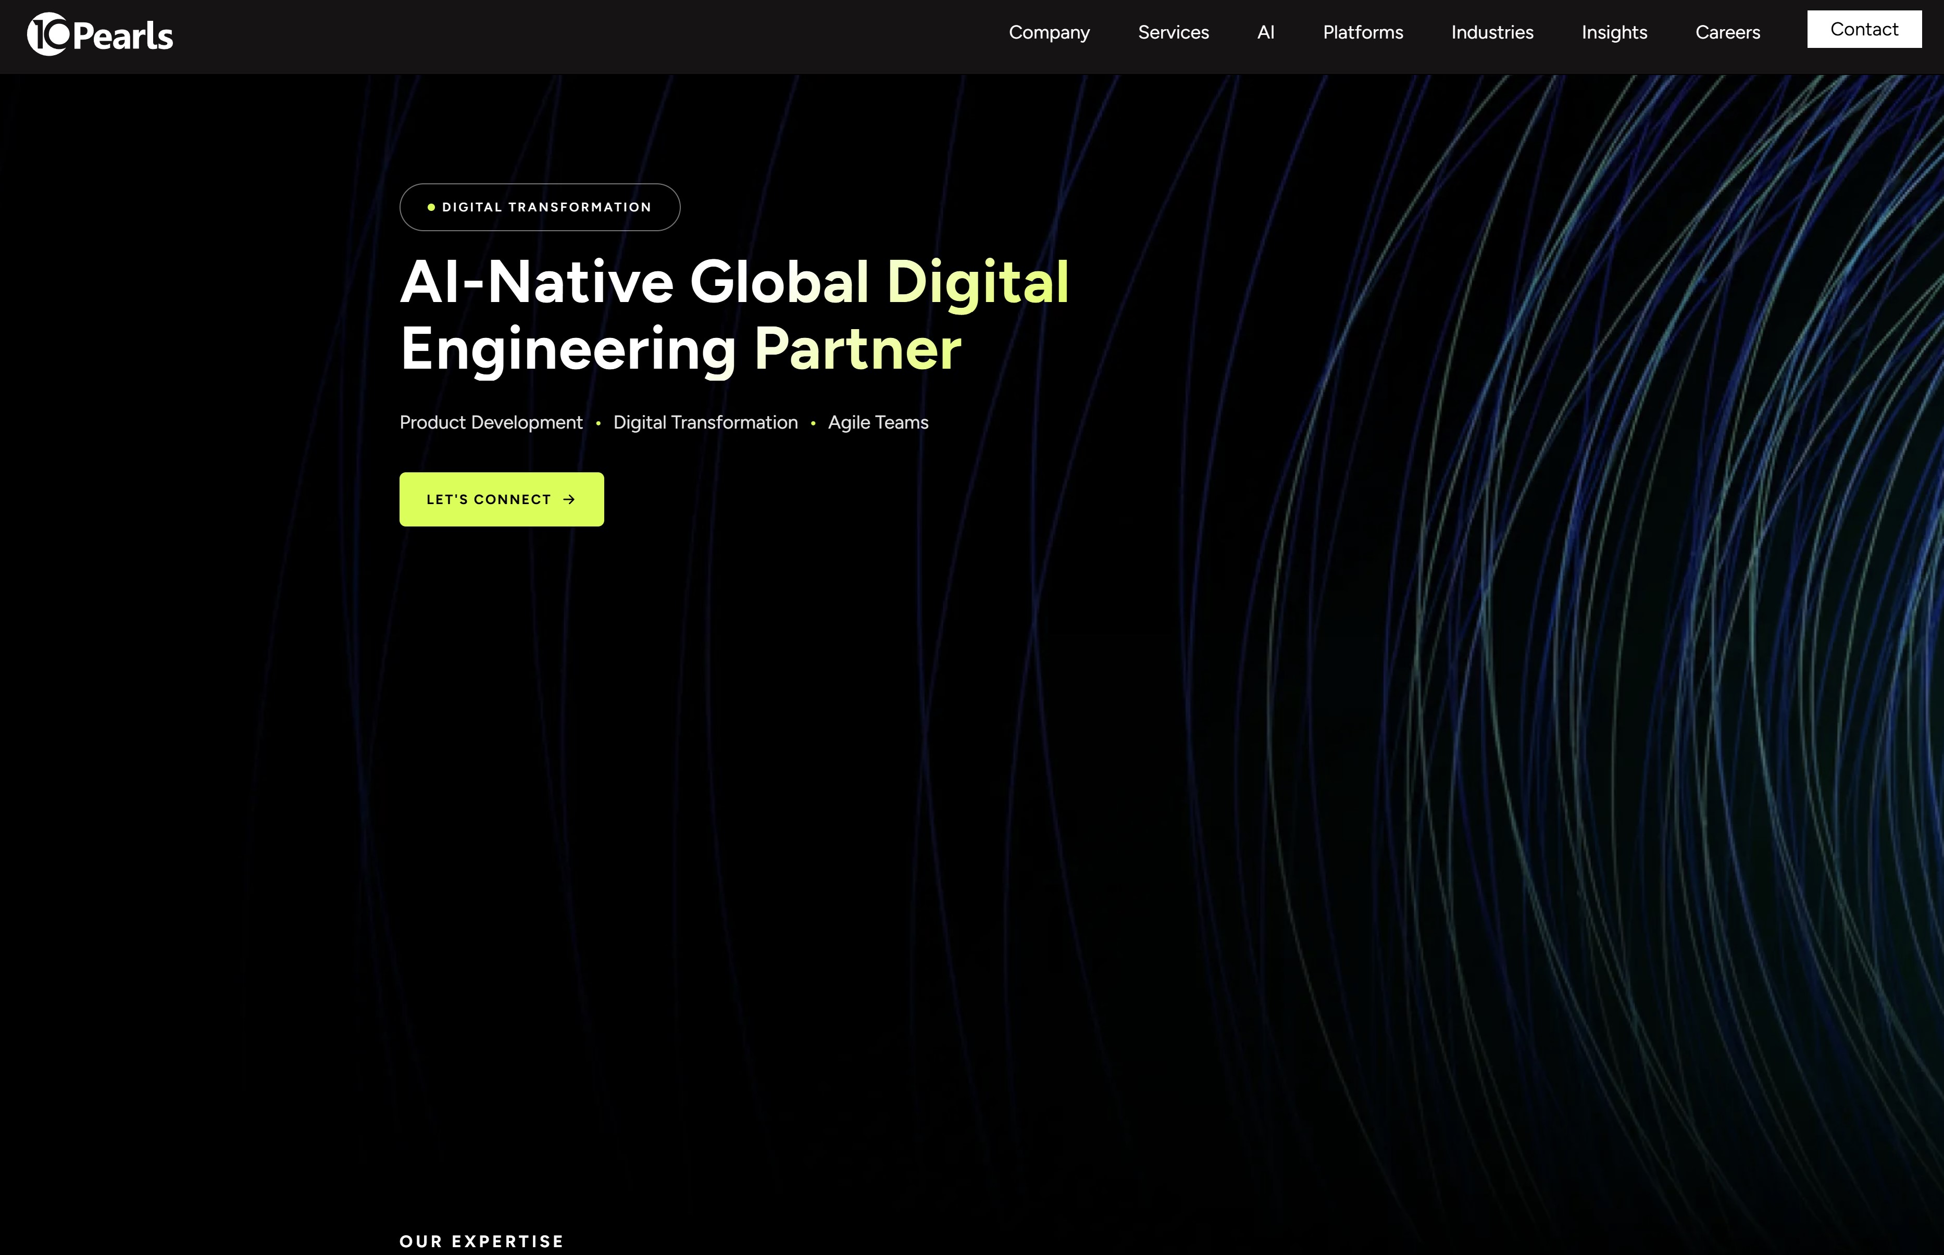The height and width of the screenshot is (1255, 1944).
Task: Click the Our Expertise section heading
Action: [x=482, y=1241]
